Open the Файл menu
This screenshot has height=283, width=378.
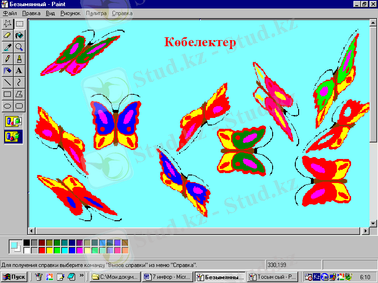10,13
